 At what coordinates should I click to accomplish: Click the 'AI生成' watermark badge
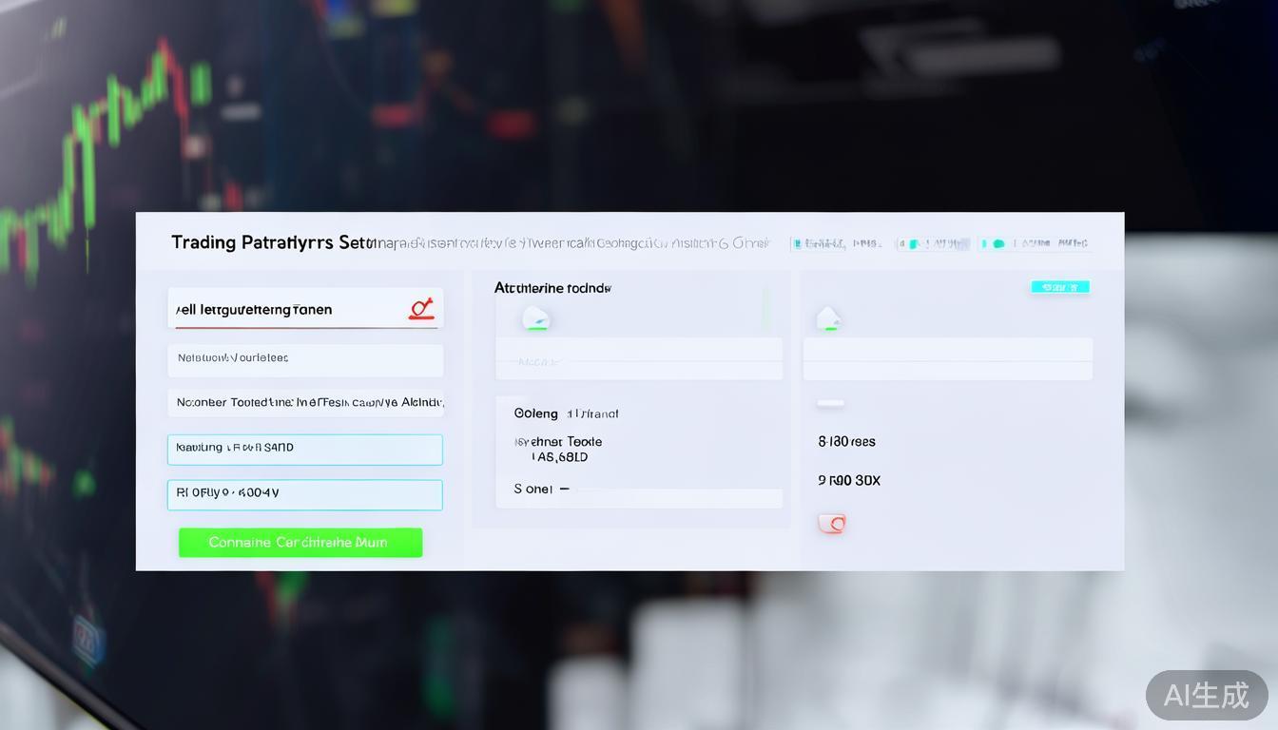tap(1206, 695)
